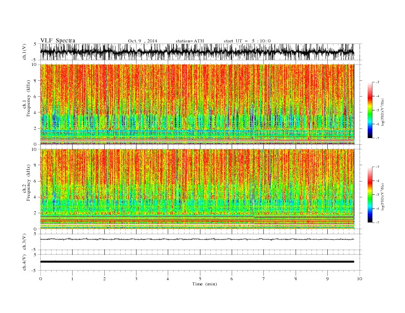The height and width of the screenshot is (313, 405).
Task: Click the "8" kHz tick of the ch.2 spectrogram
Action: [36, 165]
